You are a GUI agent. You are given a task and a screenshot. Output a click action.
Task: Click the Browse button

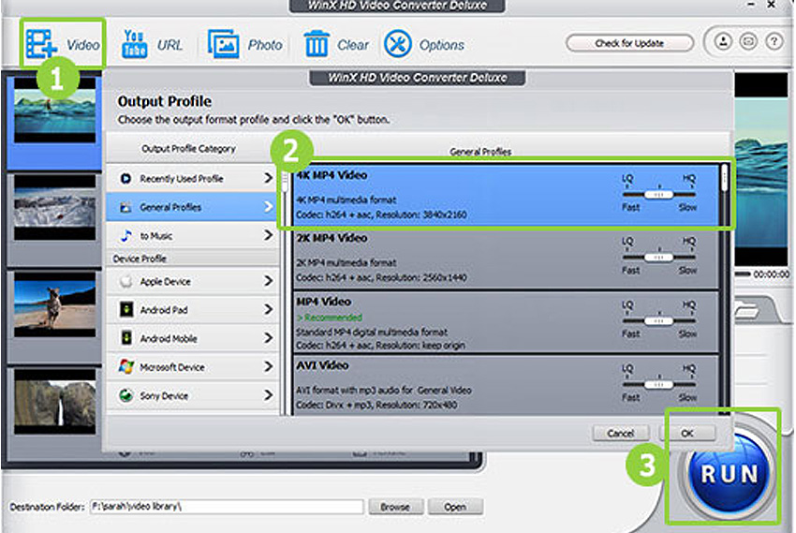pos(395,506)
